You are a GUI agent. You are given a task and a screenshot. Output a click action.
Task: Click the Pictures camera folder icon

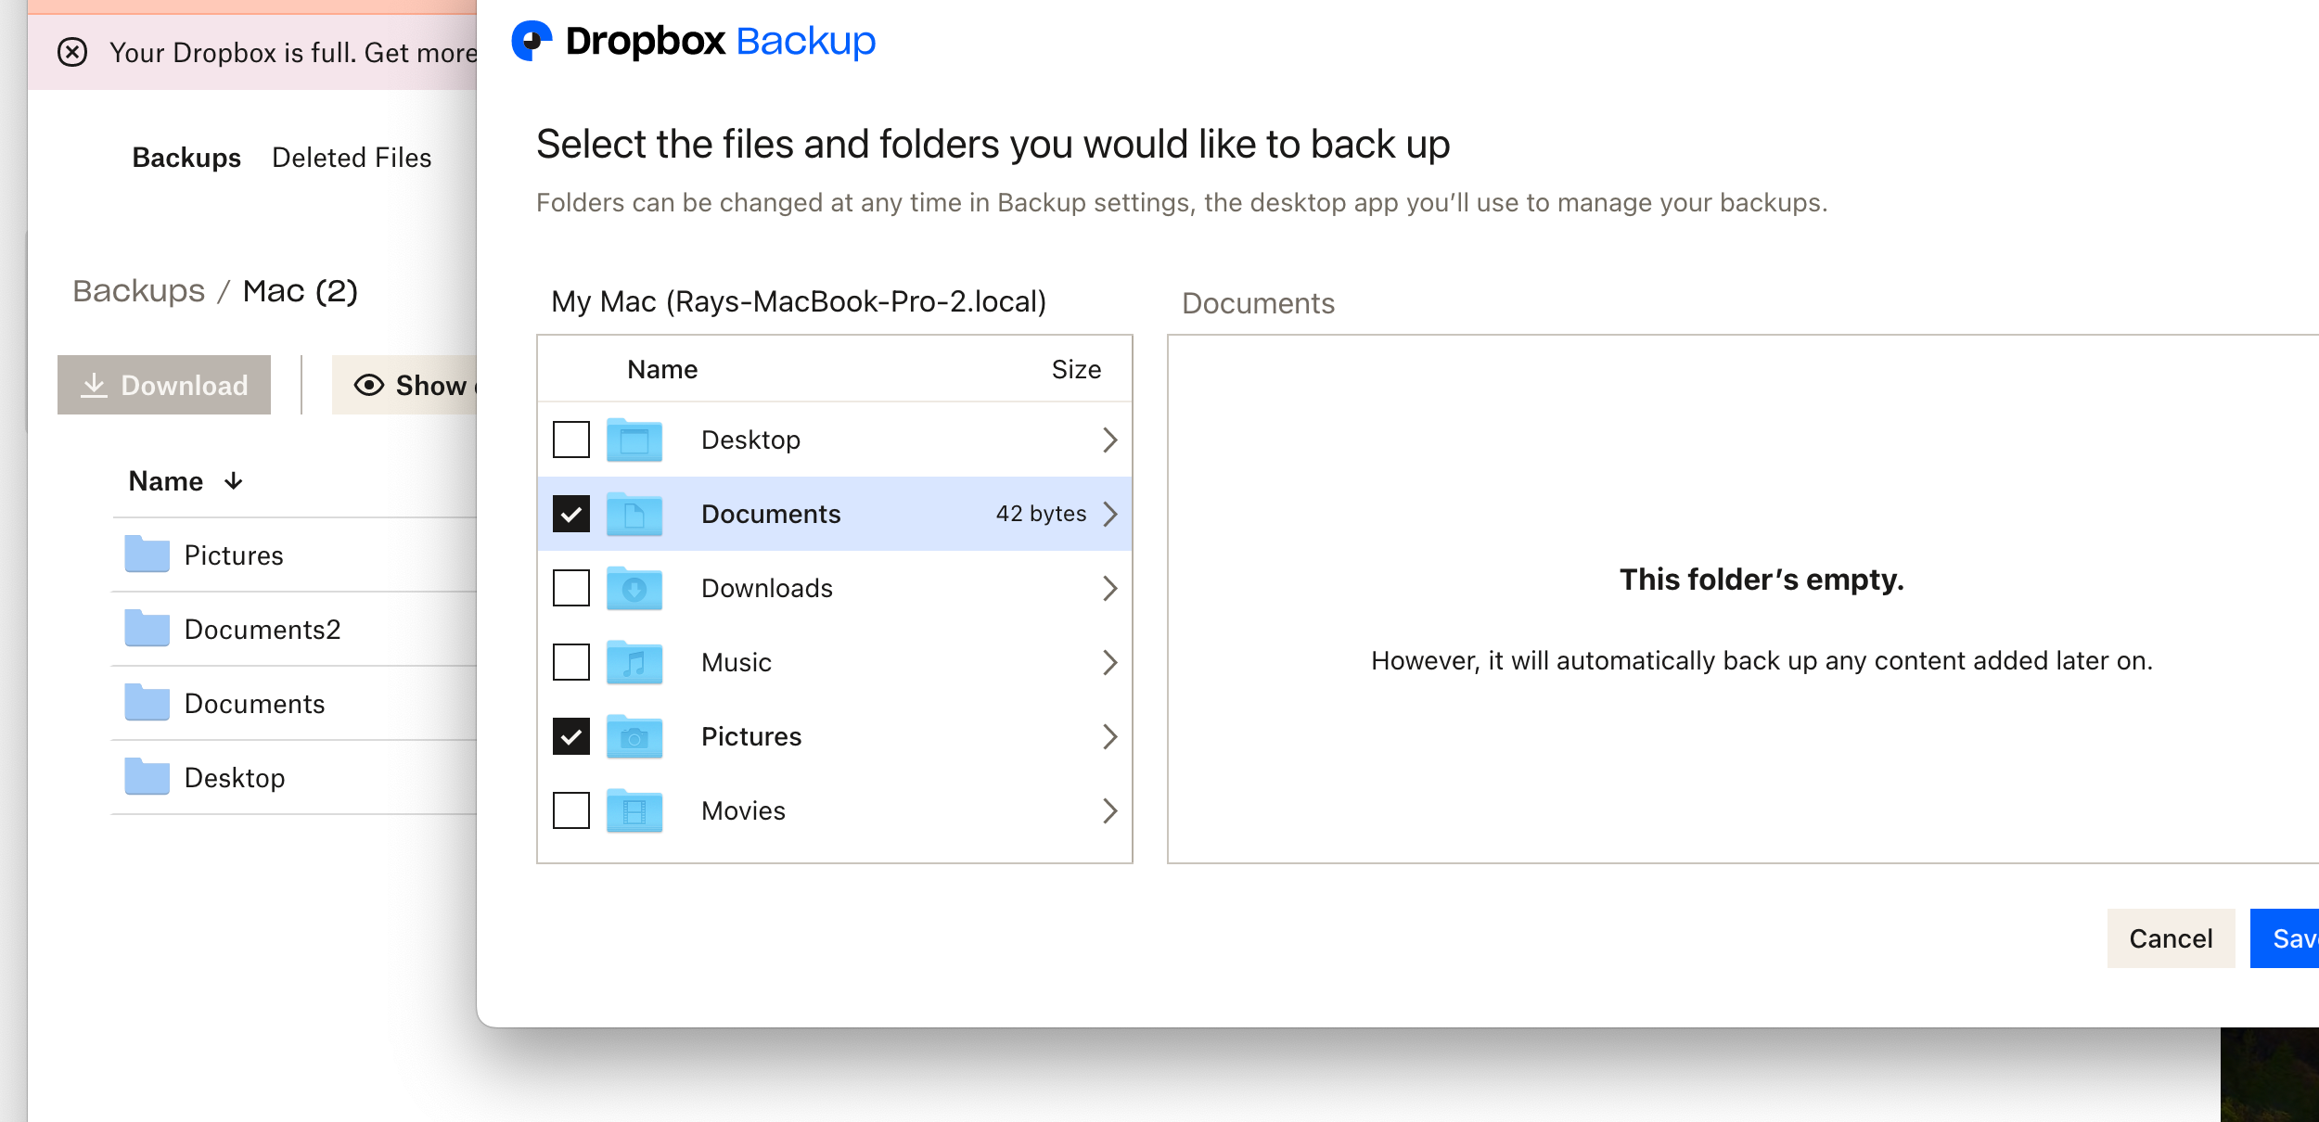[634, 737]
